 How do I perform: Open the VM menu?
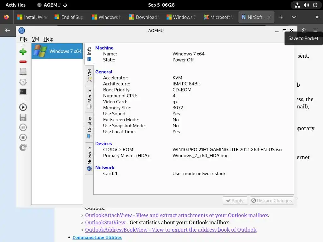35,39
